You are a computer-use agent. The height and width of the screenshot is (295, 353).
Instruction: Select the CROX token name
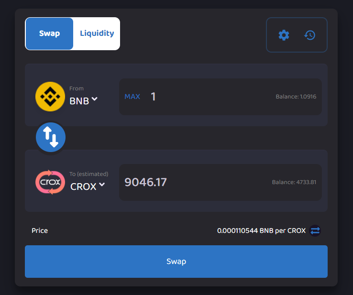click(83, 187)
